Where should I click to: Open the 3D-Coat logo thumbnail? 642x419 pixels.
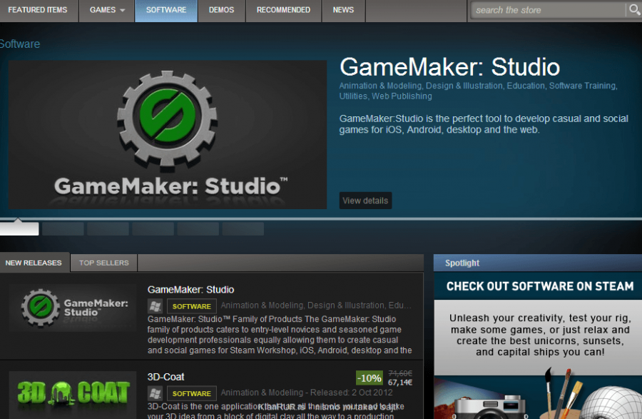point(73,394)
